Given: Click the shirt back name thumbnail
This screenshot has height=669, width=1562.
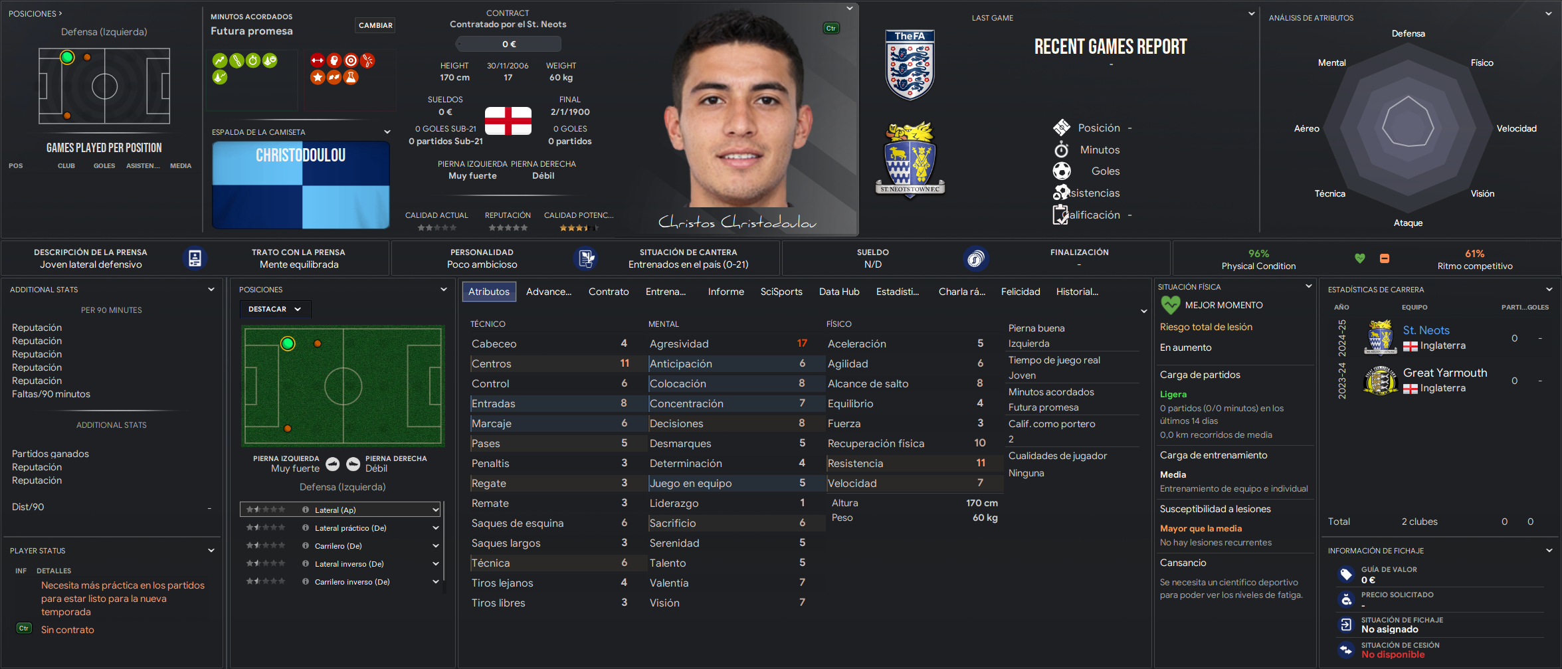Looking at the screenshot, I should [x=300, y=185].
